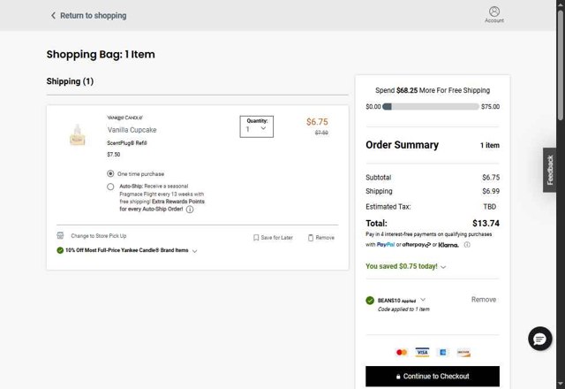Open the Vanilla Cupcake product link
The image size is (565, 389).
pos(132,130)
